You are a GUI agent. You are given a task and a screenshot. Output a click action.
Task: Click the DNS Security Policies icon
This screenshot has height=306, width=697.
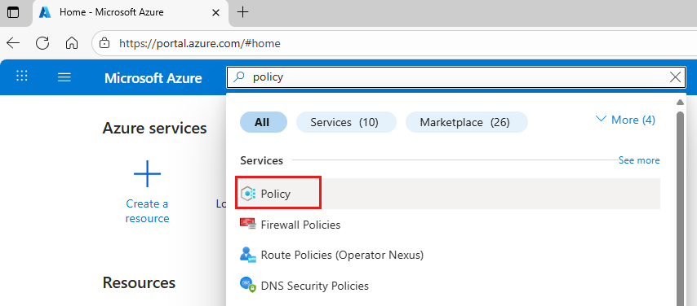(248, 285)
